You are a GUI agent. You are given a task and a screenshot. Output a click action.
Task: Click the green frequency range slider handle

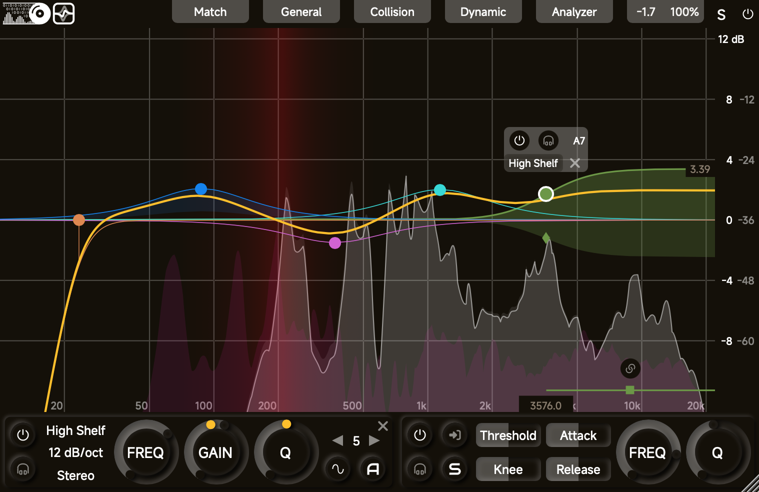[629, 389]
